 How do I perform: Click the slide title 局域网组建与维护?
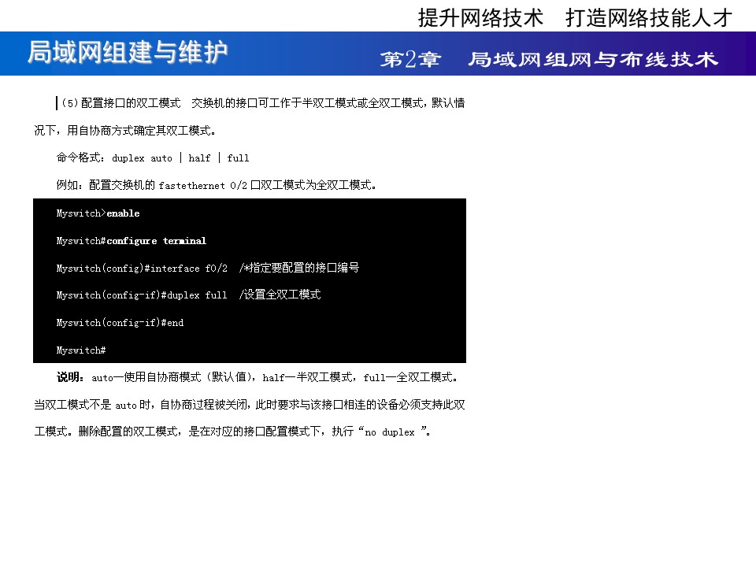click(128, 52)
